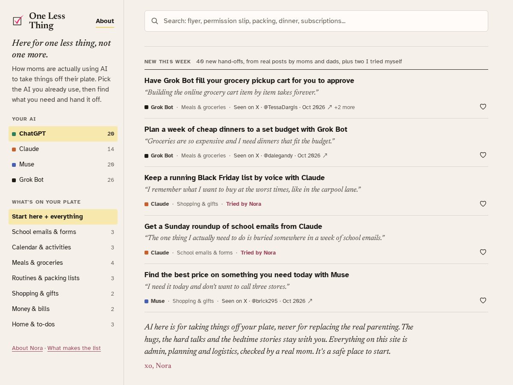
Task: Open the About Nora link
Action: tap(27, 348)
